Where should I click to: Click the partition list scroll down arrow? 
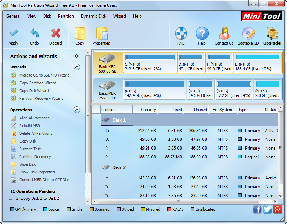coord(280,196)
